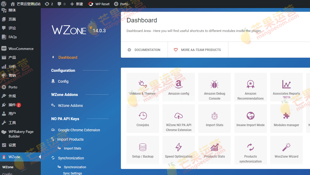Viewport: 310px width, 175px height.
Task: Open Sync Settings under Synchronization
Action: pos(72,173)
